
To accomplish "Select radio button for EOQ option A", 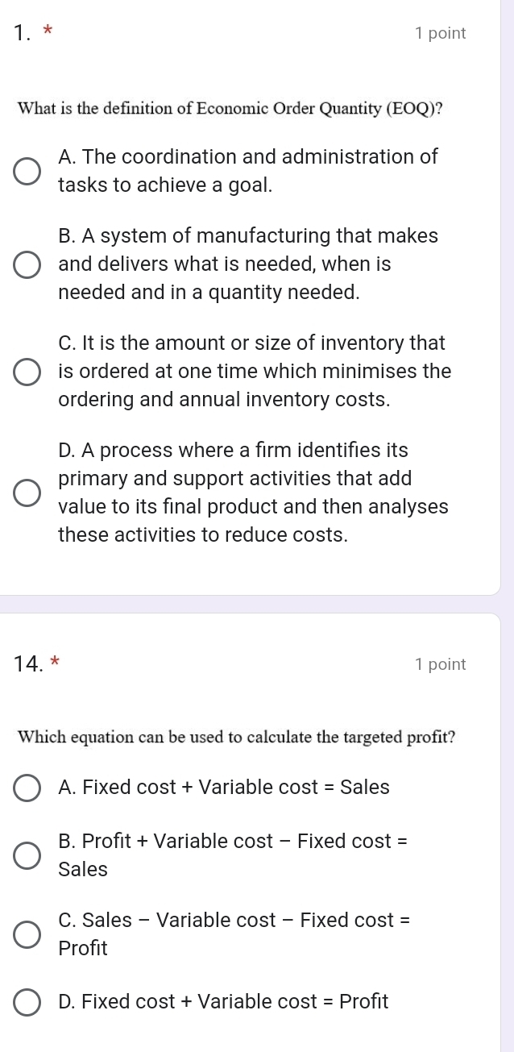I will click(27, 171).
